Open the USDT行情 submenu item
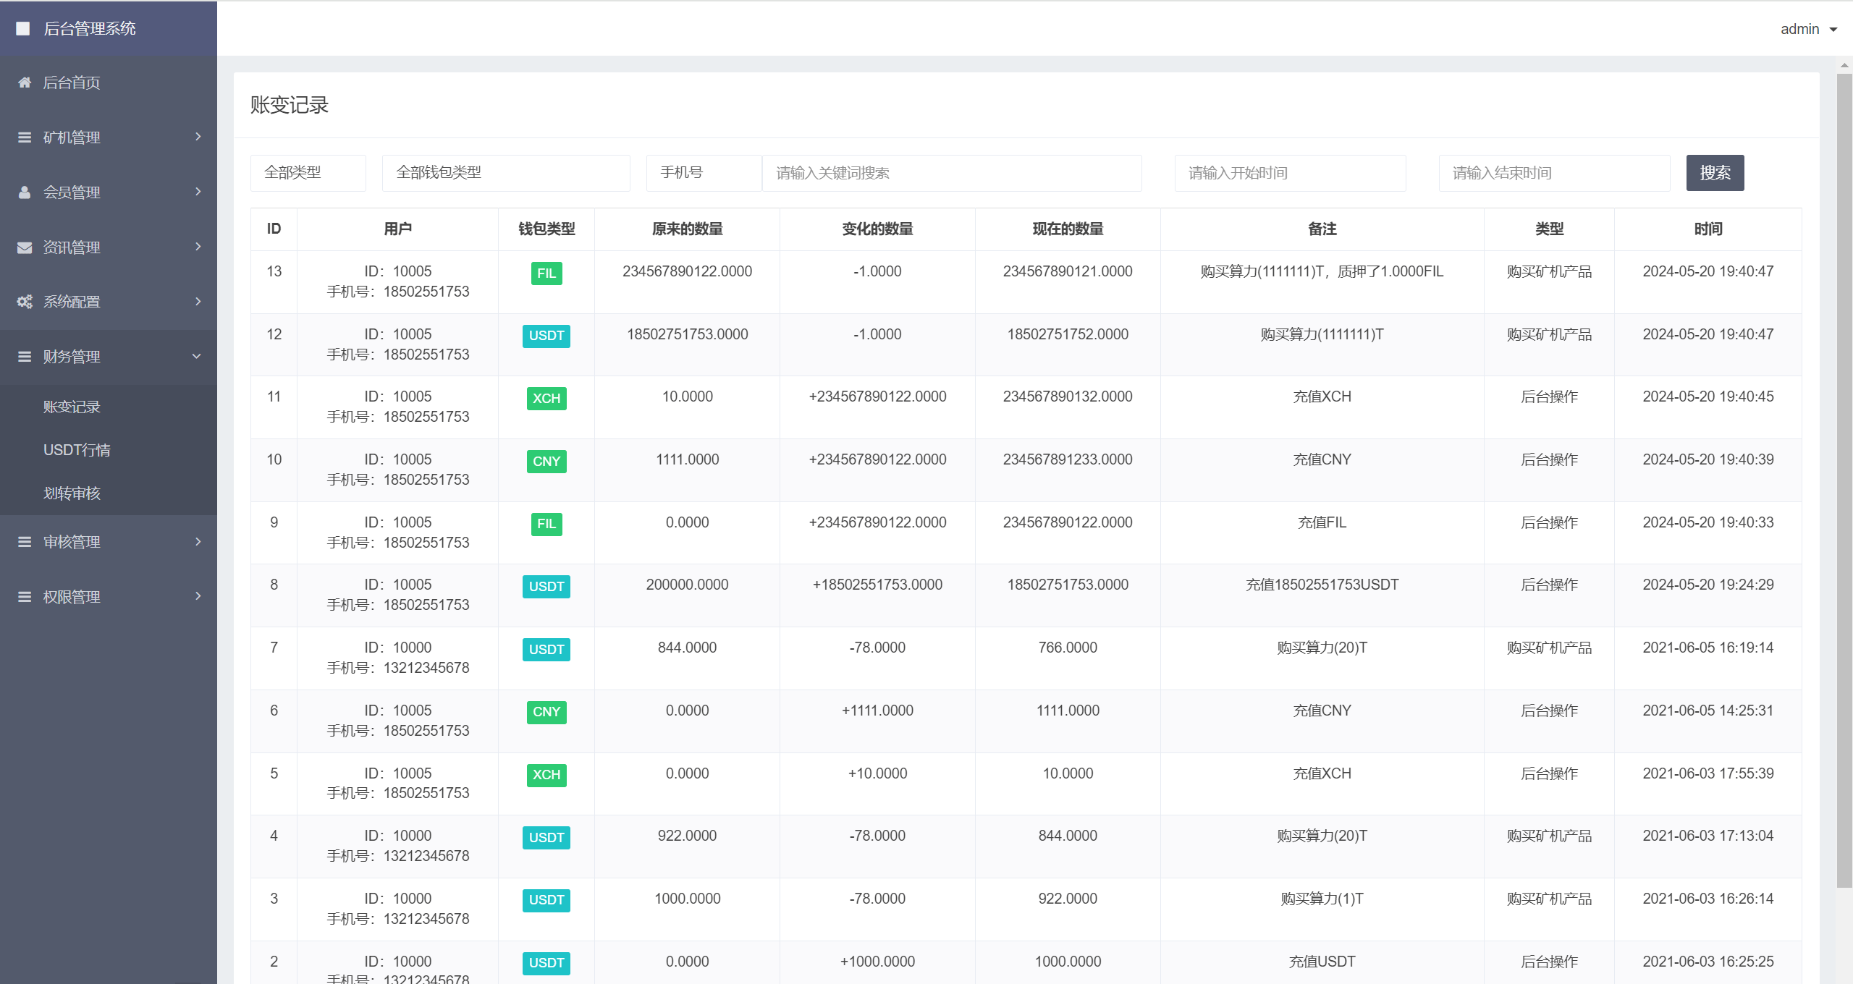 [77, 450]
